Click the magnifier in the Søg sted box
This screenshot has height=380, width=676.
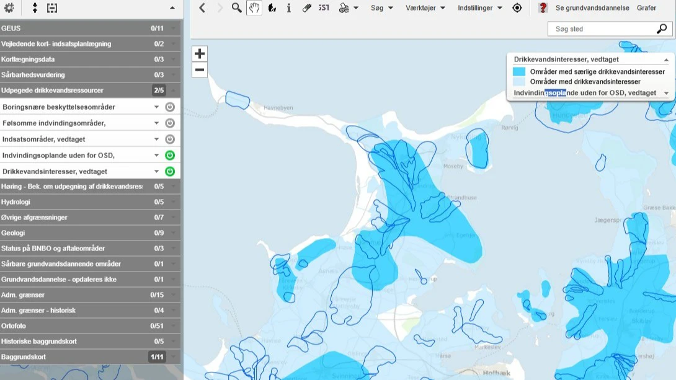tap(661, 29)
